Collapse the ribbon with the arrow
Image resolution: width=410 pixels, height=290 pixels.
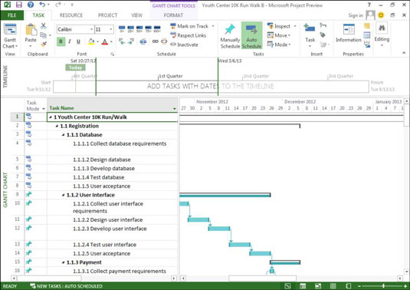coord(404,53)
